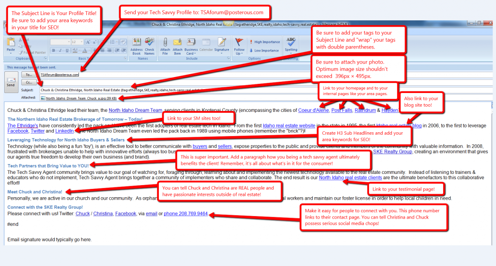Open the Twitter link

point(38,131)
